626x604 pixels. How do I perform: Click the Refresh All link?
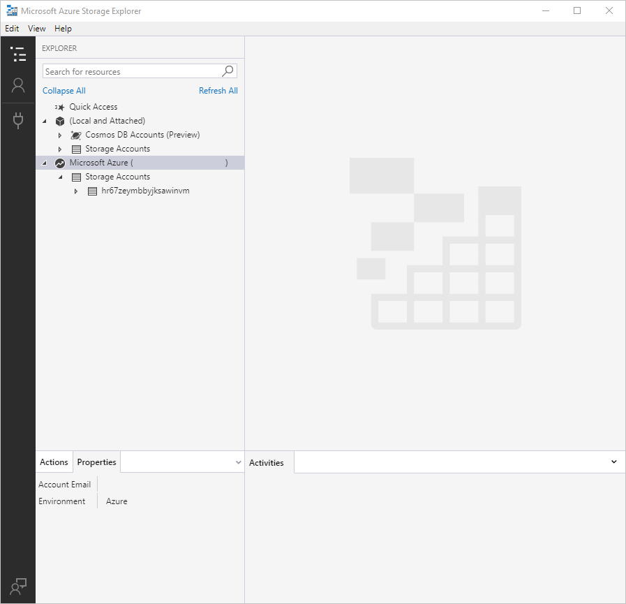[x=218, y=90]
